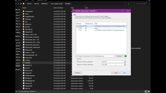
Task: Click Refresh in Java setup dialog
Action: (78, 73)
